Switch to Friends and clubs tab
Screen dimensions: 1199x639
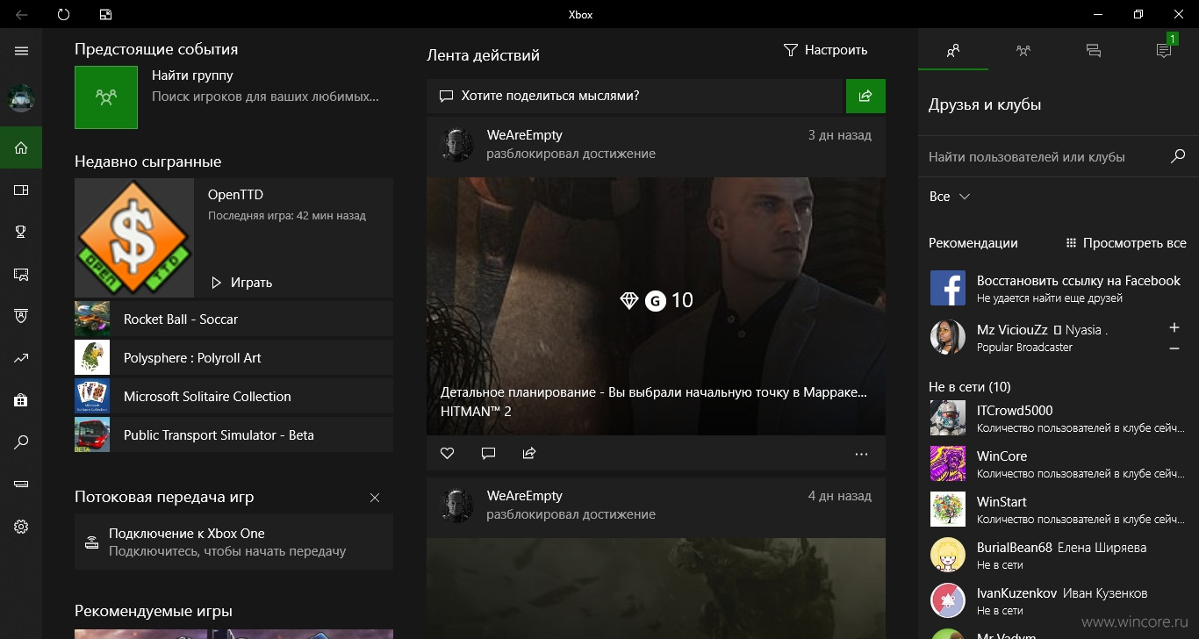click(x=953, y=51)
